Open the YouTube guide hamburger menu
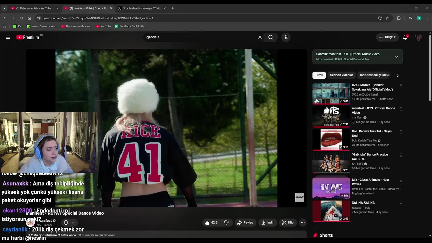Image resolution: width=432 pixels, height=243 pixels. click(x=8, y=37)
